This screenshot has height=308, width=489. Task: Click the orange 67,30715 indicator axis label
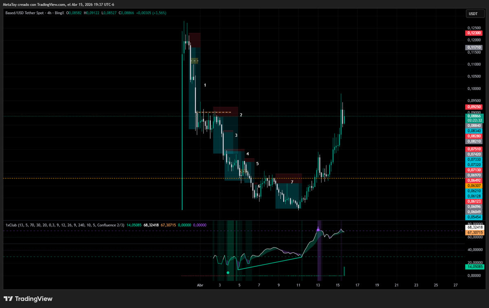(x=475, y=232)
